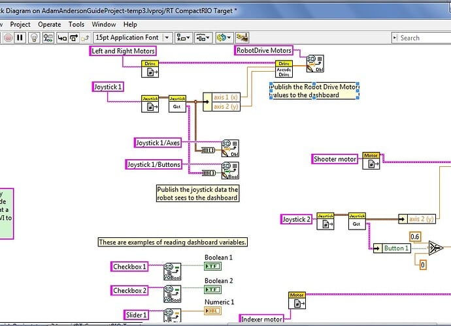Click Motor reference VI above Indexer motor
Viewport: 451px width, 326px height.
tap(297, 301)
